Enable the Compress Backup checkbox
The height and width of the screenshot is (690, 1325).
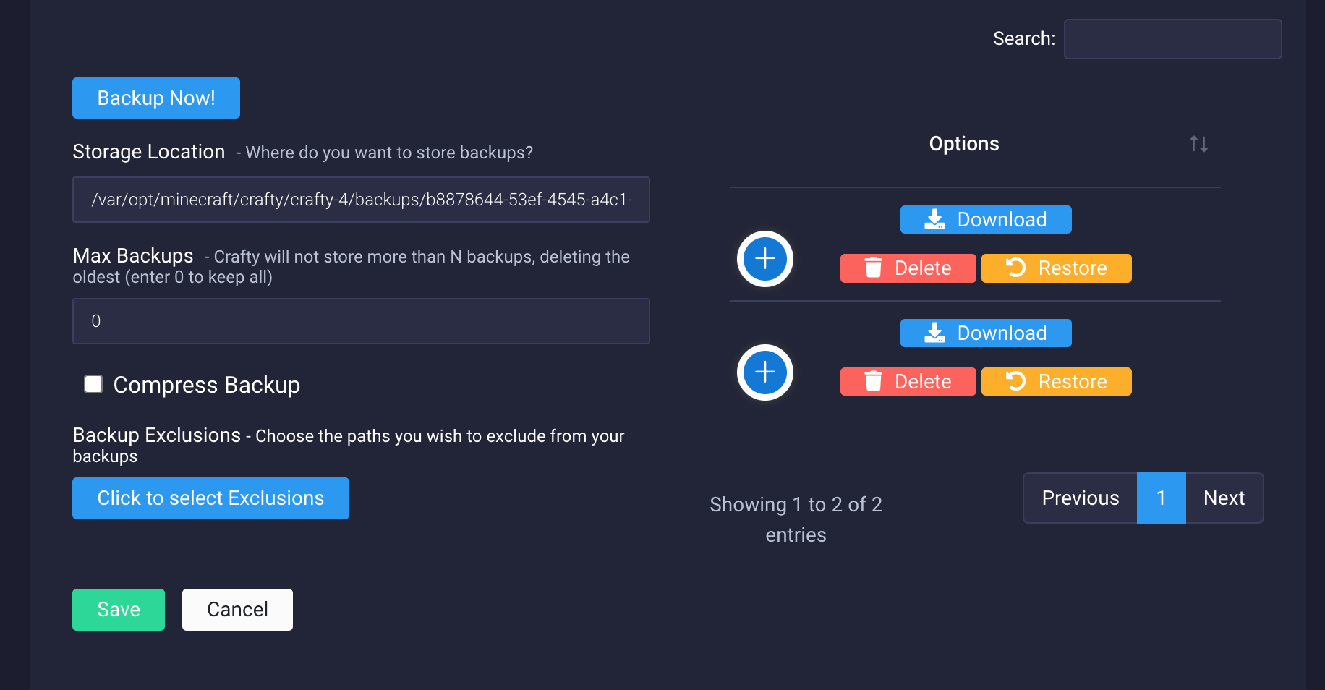(93, 384)
